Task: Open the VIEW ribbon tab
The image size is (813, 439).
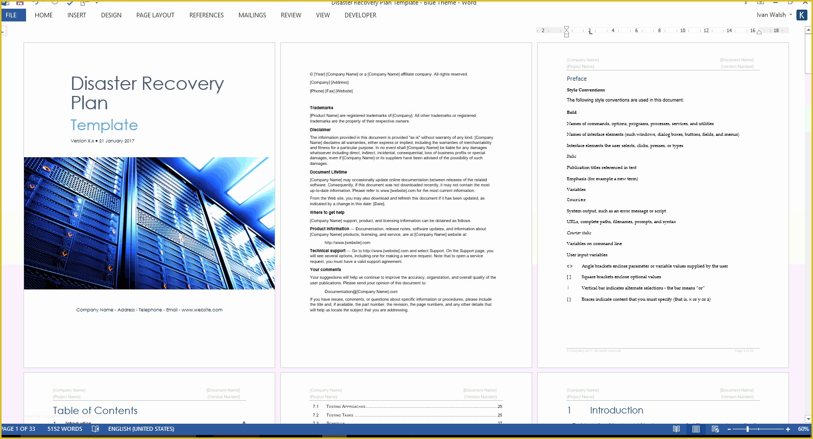Action: 323,15
